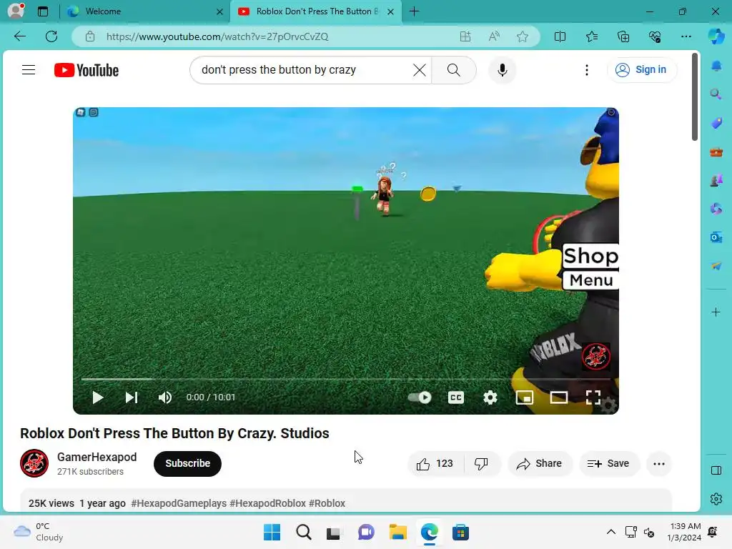Play the video
This screenshot has height=549, width=732.
tap(97, 397)
